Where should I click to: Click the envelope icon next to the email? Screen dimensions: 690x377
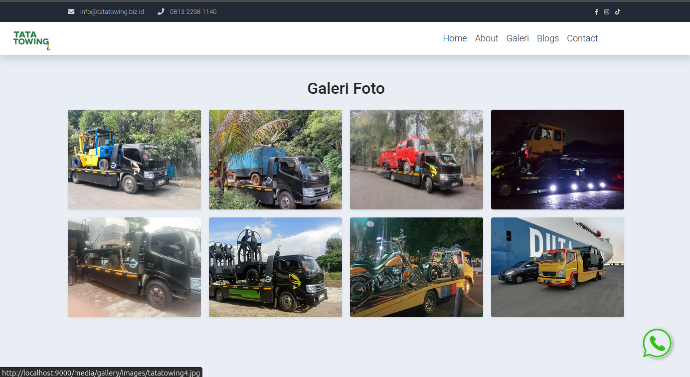pos(70,11)
